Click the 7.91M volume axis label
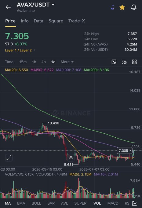The image size is (142, 208). tap(135, 180)
